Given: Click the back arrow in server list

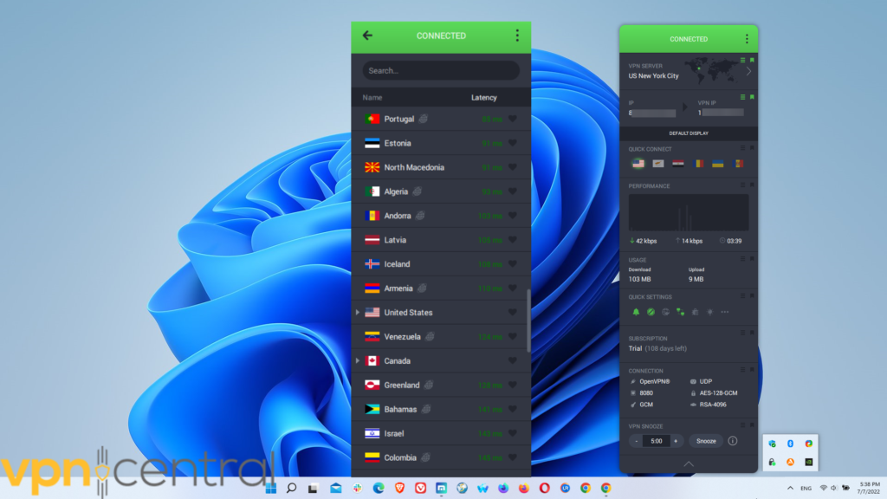Looking at the screenshot, I should pyautogui.click(x=367, y=36).
